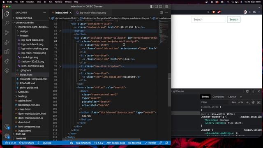
Task: Open bootstrap.min.css in explorer
Action: click(29, 105)
